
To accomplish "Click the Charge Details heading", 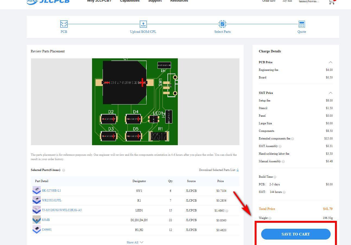I will 270,51.
